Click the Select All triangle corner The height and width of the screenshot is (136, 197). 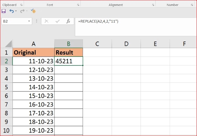point(9,43)
